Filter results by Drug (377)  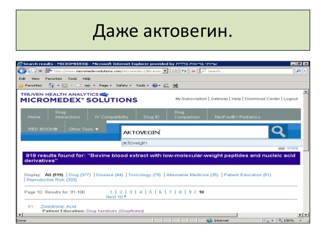(x=80, y=174)
